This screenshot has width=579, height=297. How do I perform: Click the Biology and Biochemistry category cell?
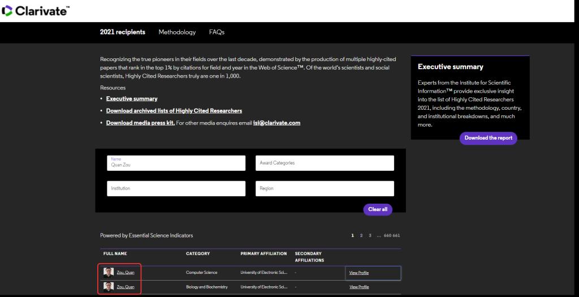coord(207,287)
